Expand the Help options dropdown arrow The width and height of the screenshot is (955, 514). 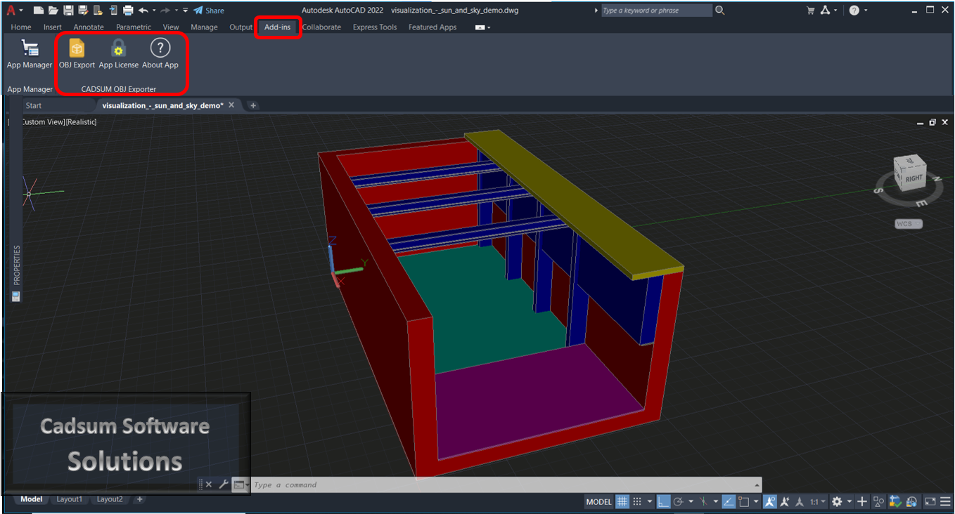click(x=865, y=11)
